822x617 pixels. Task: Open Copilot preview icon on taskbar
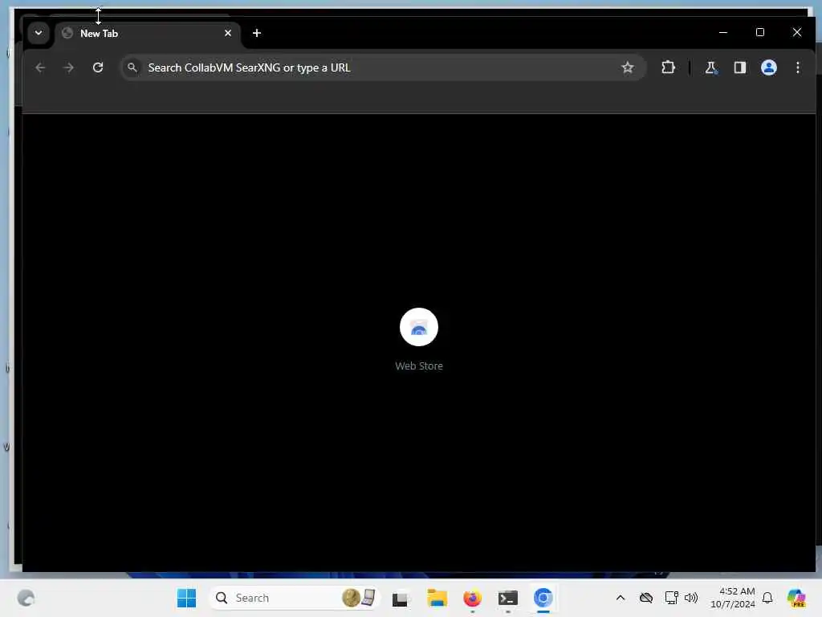[796, 598]
